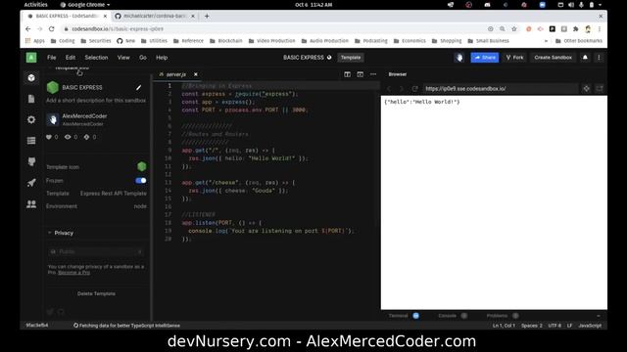The width and height of the screenshot is (627, 352).
Task: Click the Spaces: 2 status entry
Action: click(x=531, y=326)
